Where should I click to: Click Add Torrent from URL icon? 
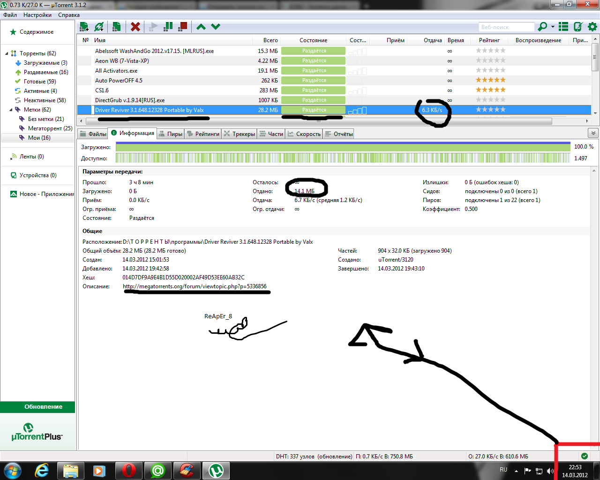pos(99,27)
